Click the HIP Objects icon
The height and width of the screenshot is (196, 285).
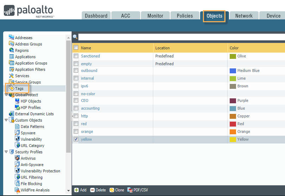pyautogui.click(x=17, y=101)
